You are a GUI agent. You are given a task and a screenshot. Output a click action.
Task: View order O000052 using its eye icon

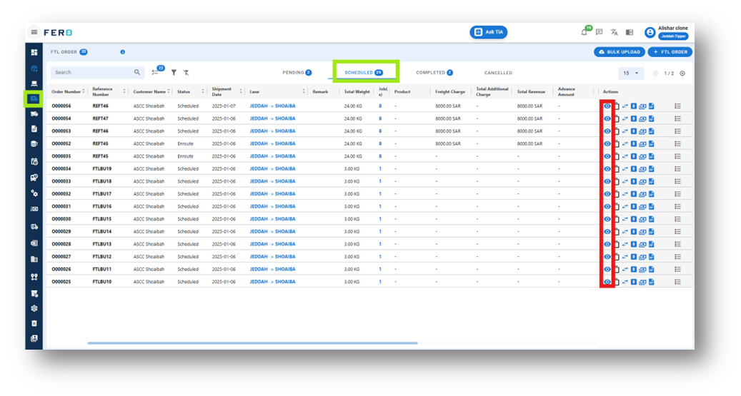click(x=607, y=144)
